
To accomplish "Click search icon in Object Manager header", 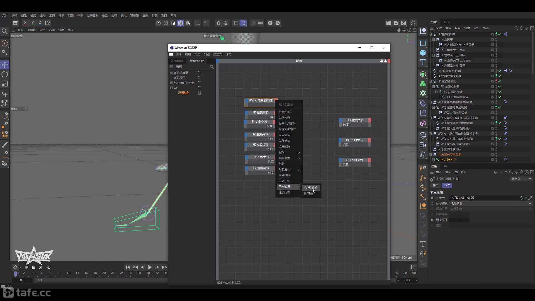I will [x=516, y=28].
